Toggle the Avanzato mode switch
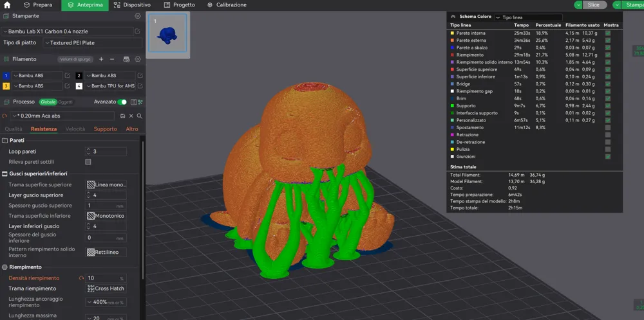The image size is (644, 320). click(x=122, y=102)
